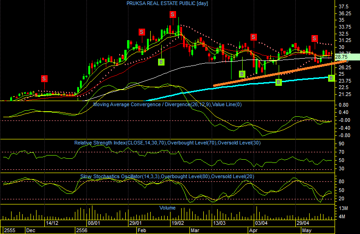Click the red S sell marker in December
The image size is (360, 234).
tap(44, 78)
